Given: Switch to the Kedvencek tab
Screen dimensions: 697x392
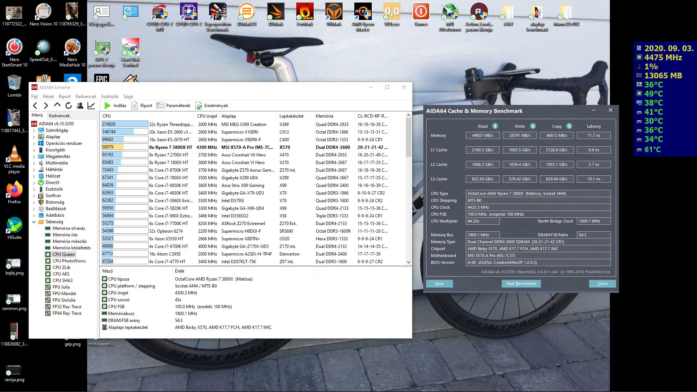Looking at the screenshot, I should click(59, 115).
